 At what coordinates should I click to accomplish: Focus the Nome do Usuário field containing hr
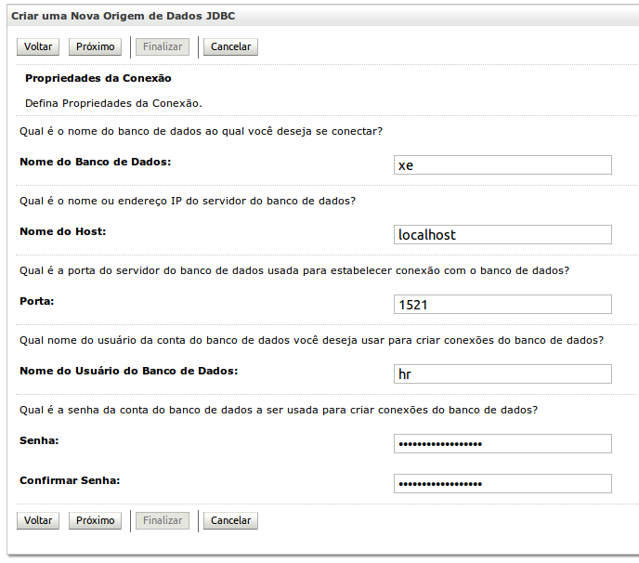[x=502, y=374]
